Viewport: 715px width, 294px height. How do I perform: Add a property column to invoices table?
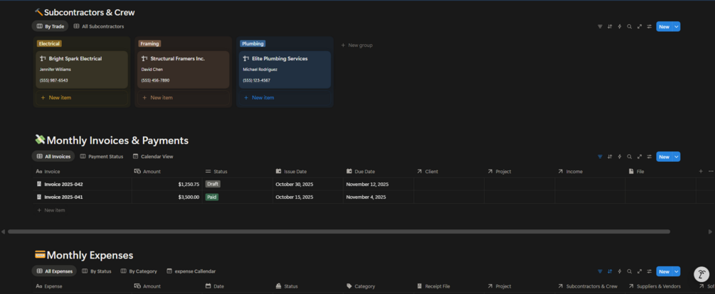[701, 171]
